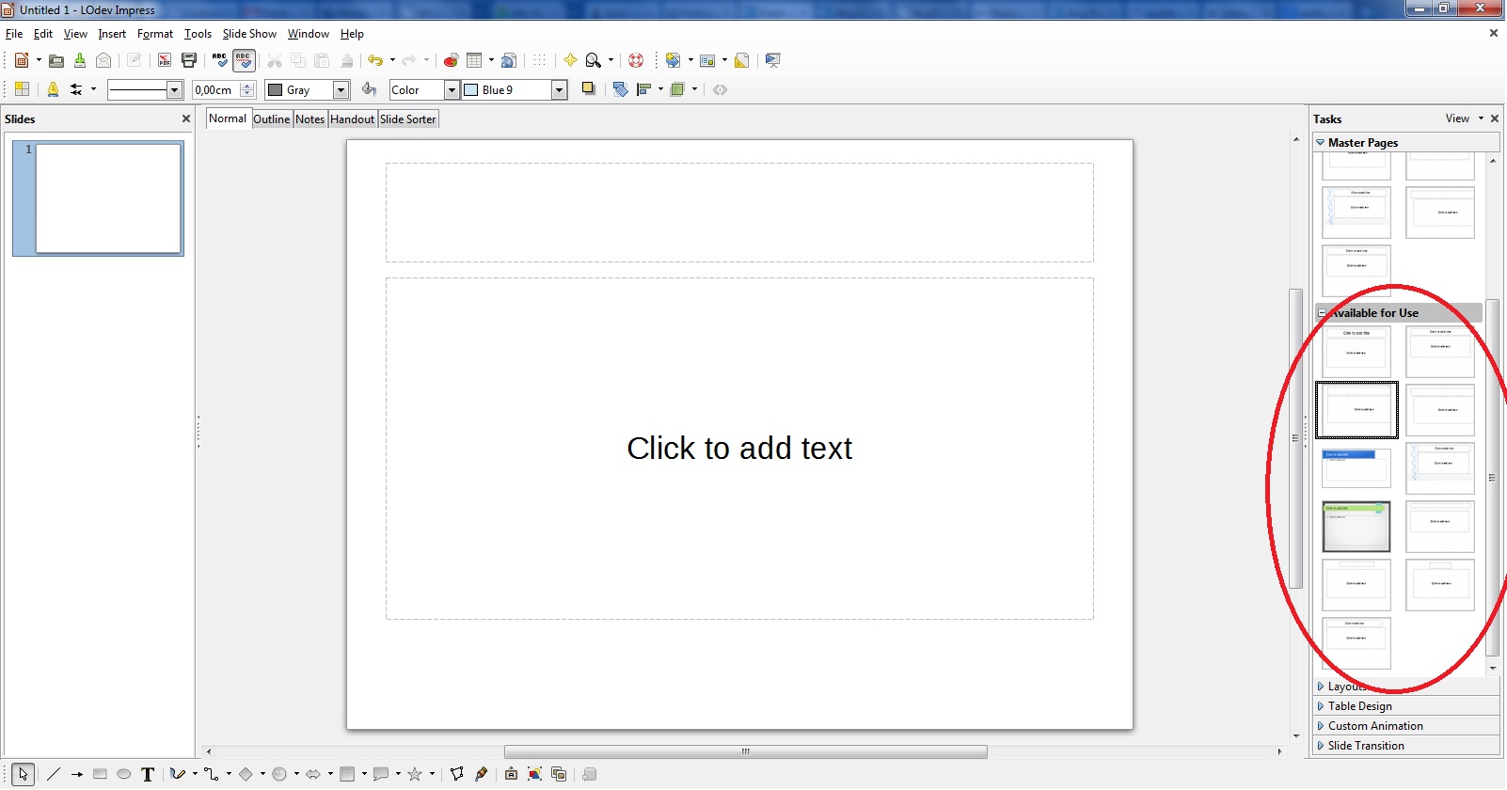This screenshot has height=790, width=1507.
Task: Click the Help lifebuoy icon
Action: point(636,60)
